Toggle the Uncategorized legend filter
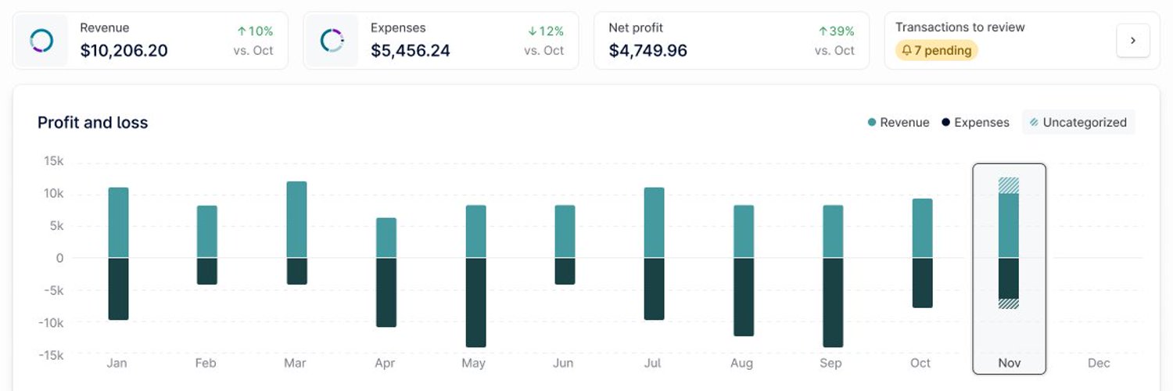Screen dimensions: 1173x391 coord(1078,122)
